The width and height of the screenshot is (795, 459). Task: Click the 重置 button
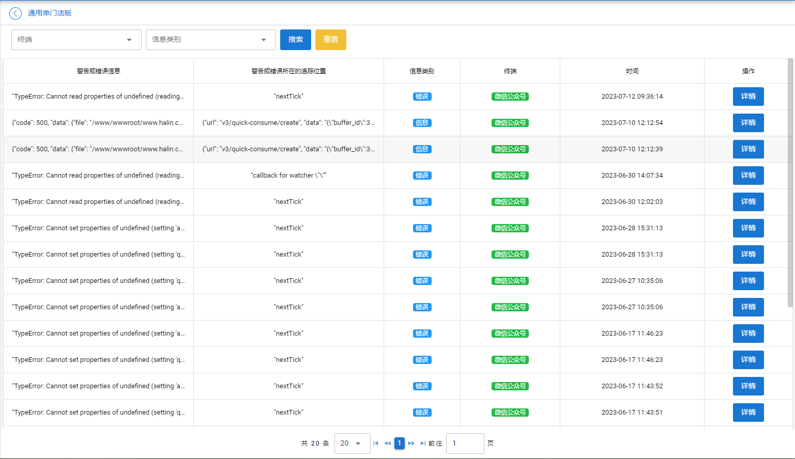[331, 40]
